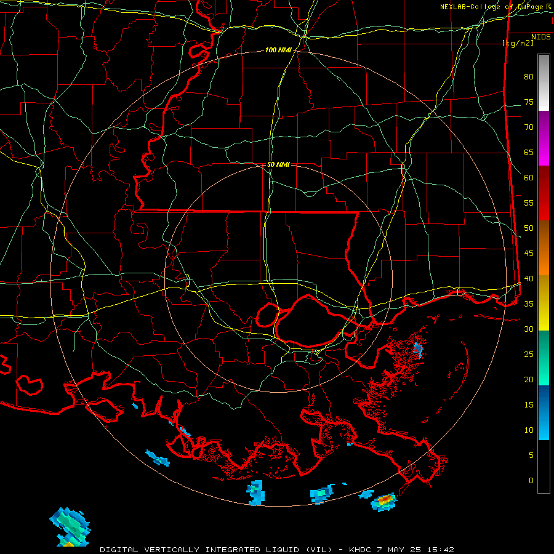Click the 75 value on the color scale
Screen dimensions: 554x554
529,102
